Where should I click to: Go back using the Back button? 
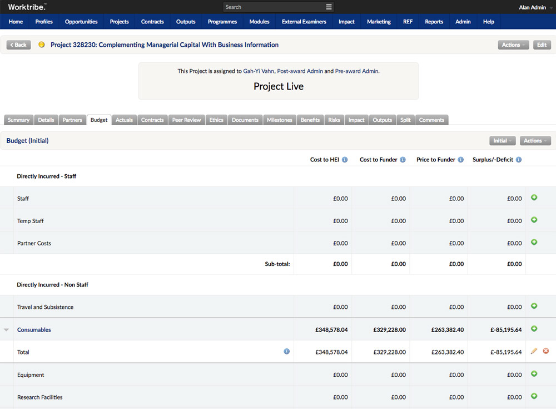[x=18, y=45]
